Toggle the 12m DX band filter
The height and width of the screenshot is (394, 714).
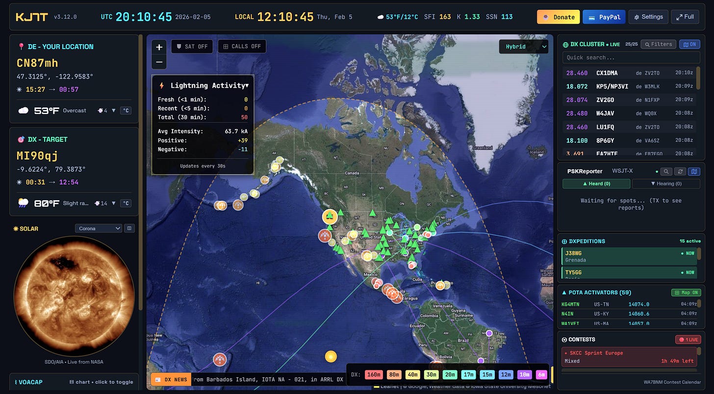coord(506,375)
